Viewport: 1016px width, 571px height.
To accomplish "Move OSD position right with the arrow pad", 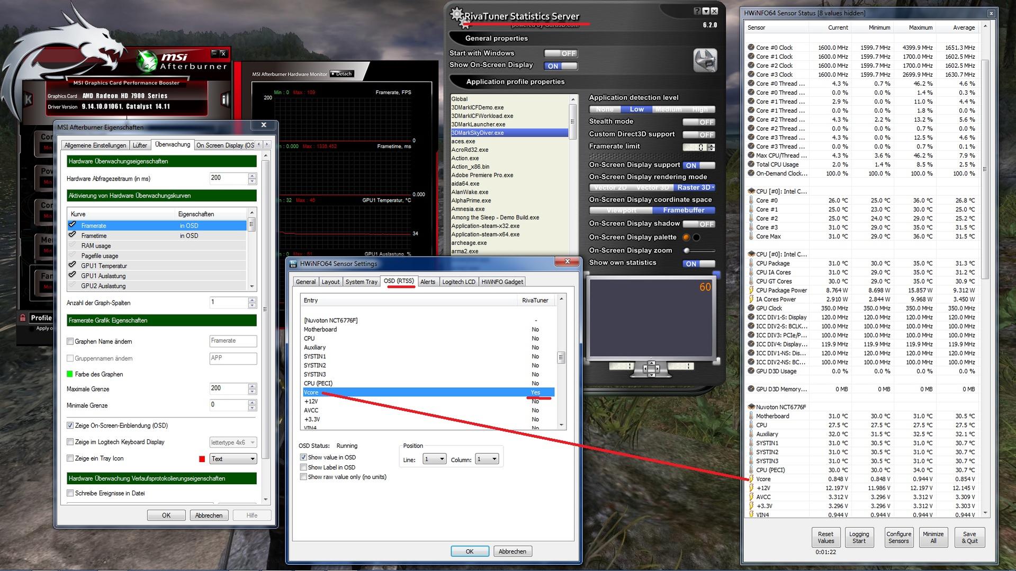I will (x=658, y=368).
